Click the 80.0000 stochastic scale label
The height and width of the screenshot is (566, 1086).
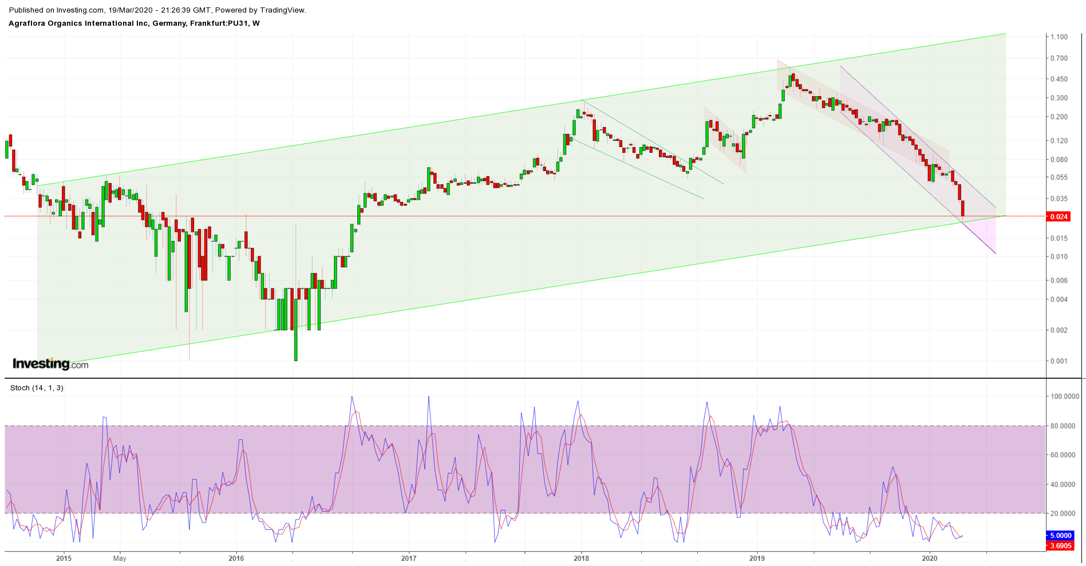point(1064,426)
